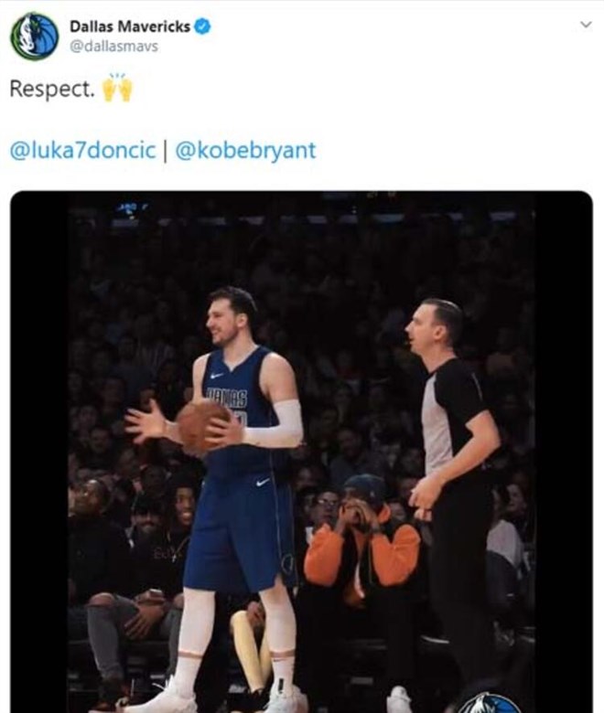
Task: Open the Dallas Mavericks display name
Action: [130, 27]
